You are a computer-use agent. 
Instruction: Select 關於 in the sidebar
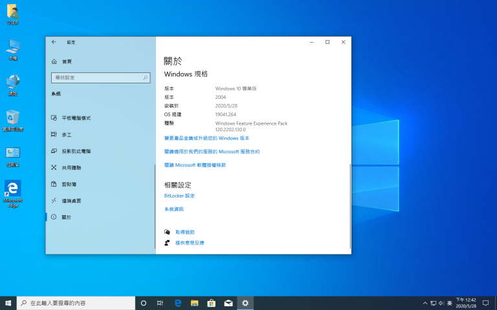[x=100, y=217]
